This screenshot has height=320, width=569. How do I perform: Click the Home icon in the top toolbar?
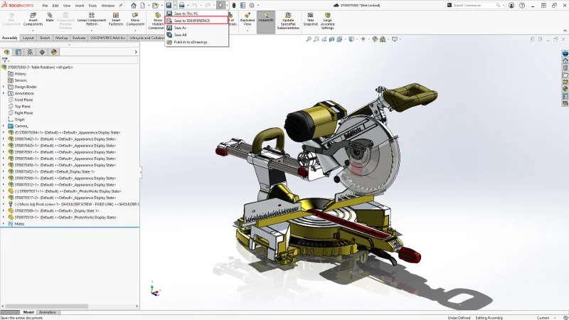tap(133, 5)
